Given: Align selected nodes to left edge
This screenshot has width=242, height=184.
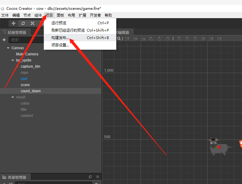Looking at the screenshot, I should [x=151, y=39].
